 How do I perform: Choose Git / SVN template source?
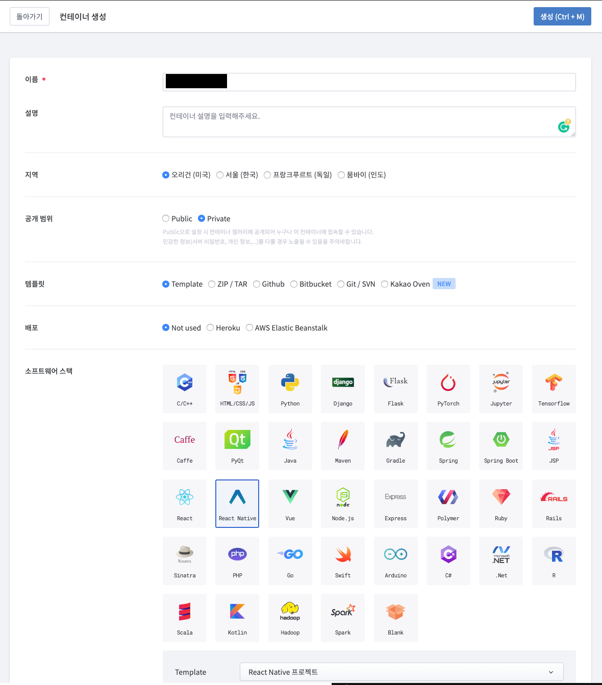341,284
